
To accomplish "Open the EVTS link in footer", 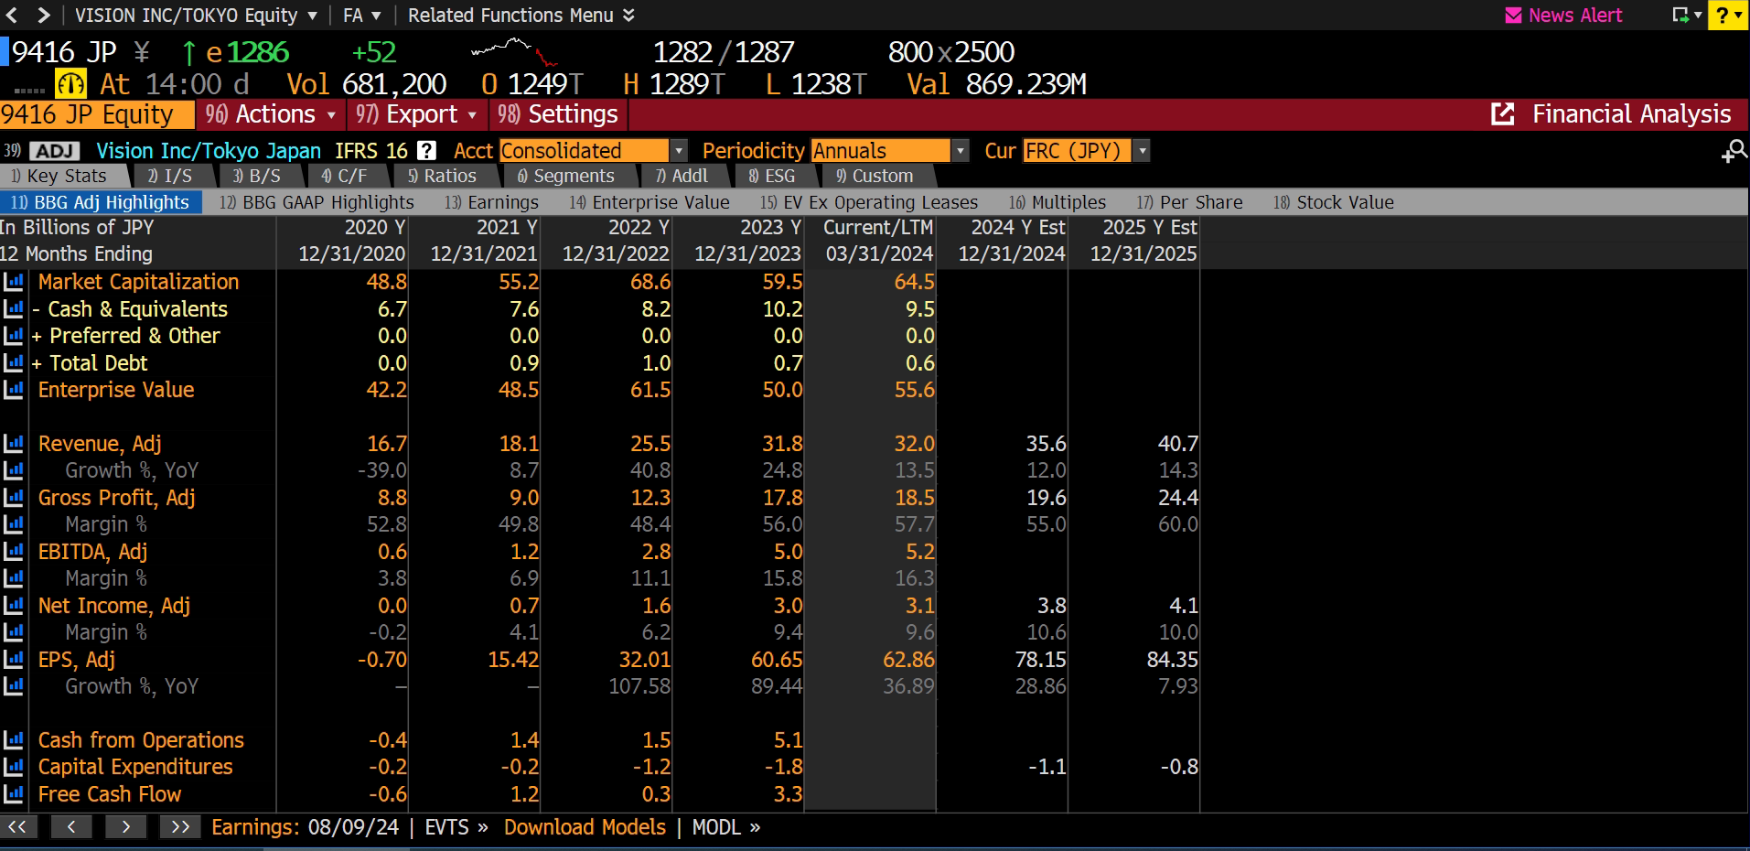I will (456, 827).
